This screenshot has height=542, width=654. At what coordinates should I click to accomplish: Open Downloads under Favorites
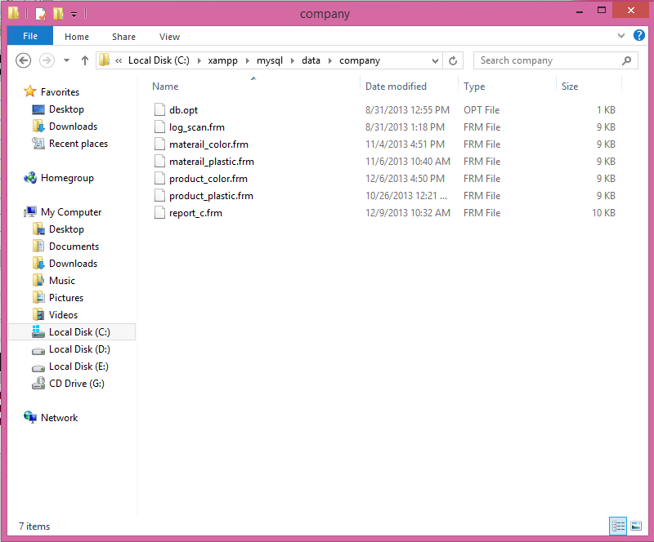coord(73,127)
